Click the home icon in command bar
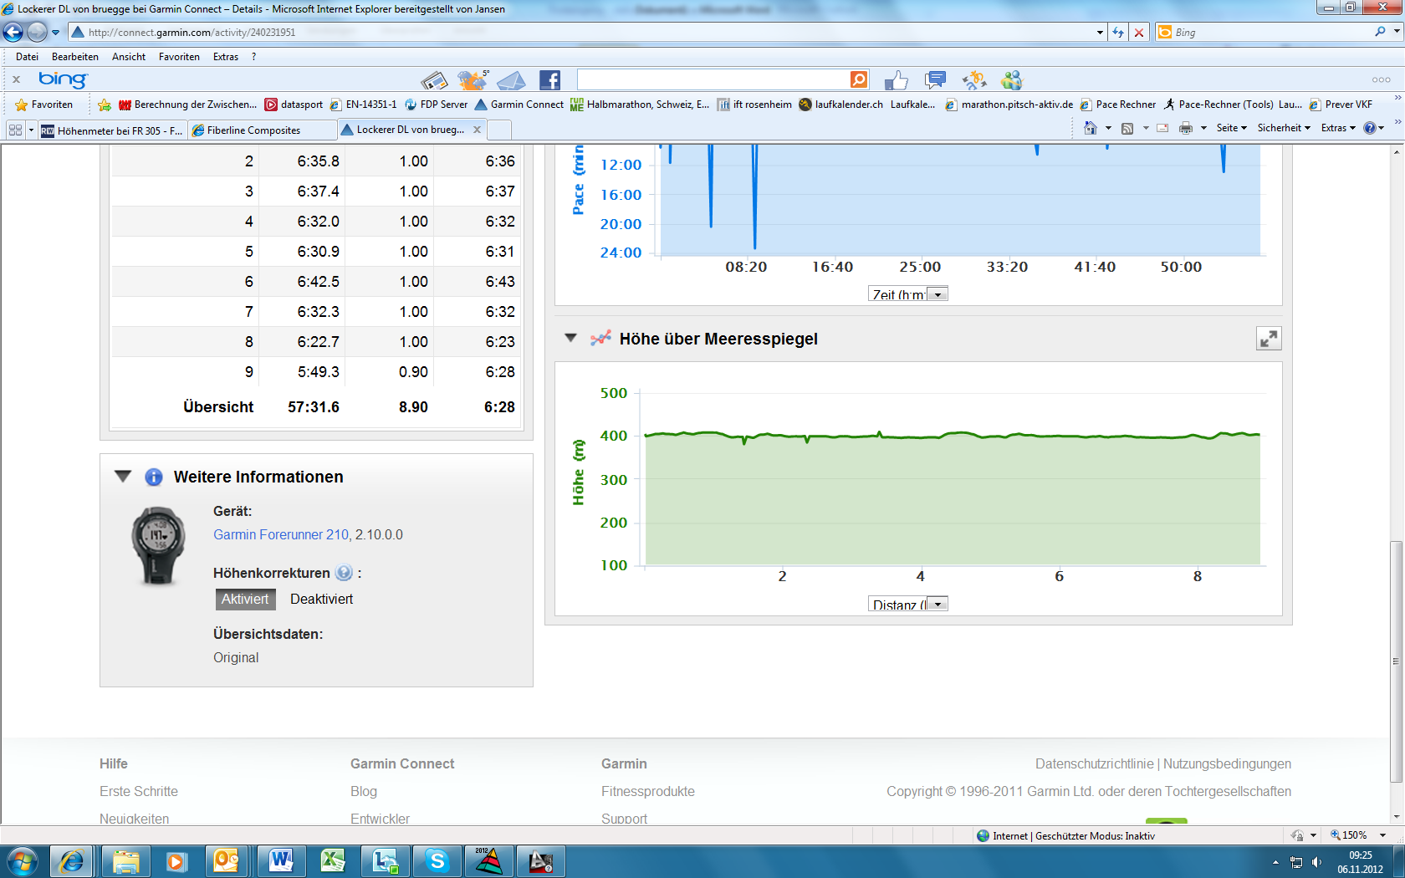This screenshot has width=1405, height=878. pyautogui.click(x=1090, y=128)
